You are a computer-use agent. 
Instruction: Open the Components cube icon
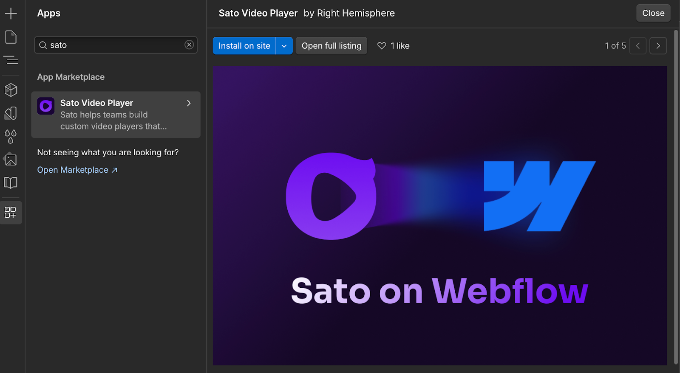[11, 90]
